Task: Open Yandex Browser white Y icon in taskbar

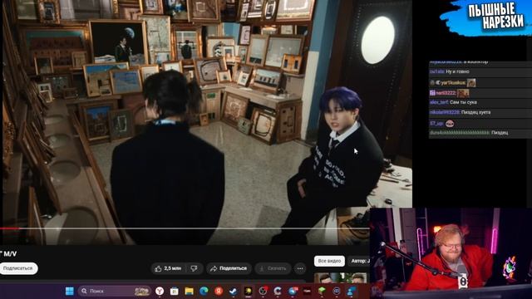Action: tap(160, 291)
